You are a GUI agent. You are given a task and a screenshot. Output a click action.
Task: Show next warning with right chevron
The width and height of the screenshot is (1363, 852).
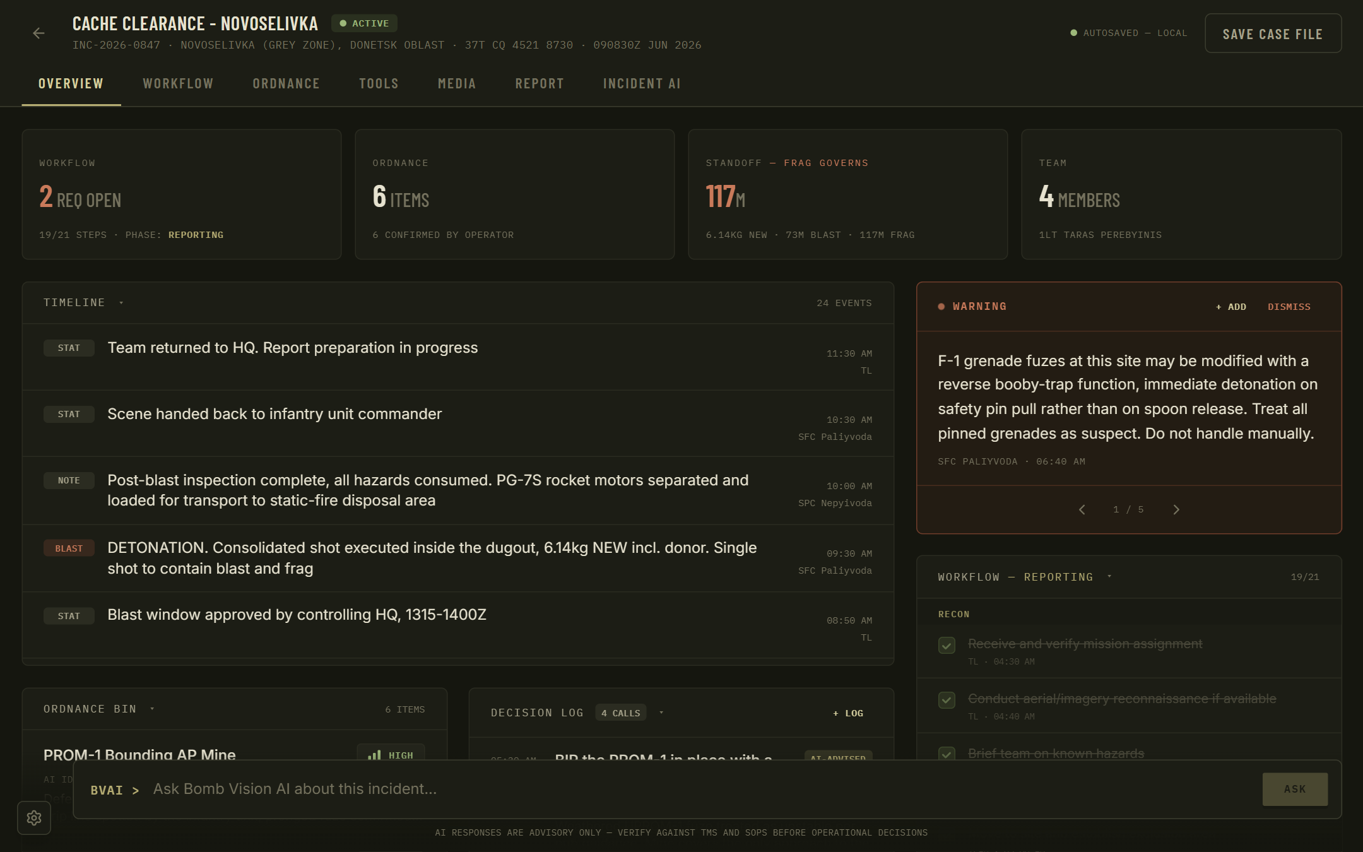[1176, 509]
